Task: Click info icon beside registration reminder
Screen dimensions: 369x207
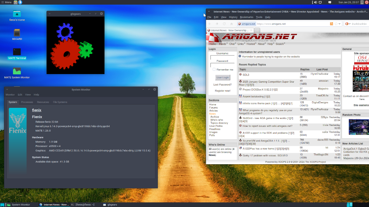Action: coord(240,56)
